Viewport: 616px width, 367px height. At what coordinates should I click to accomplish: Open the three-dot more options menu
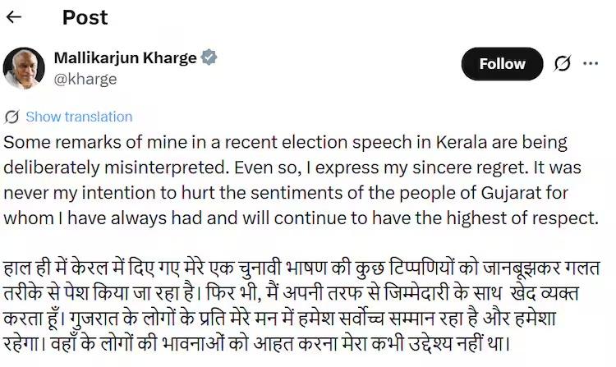pos(590,64)
